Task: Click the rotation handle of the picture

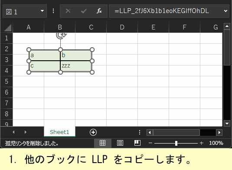Action: click(61, 36)
